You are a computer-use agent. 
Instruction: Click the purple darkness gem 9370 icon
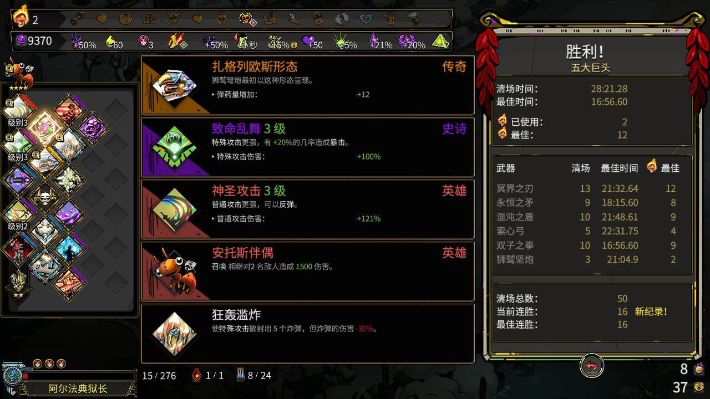point(21,40)
